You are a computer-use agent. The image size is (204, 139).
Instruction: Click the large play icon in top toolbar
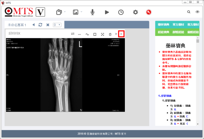[107, 12]
